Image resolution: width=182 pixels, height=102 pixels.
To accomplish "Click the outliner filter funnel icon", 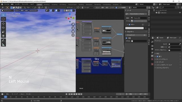I will pos(178,8).
